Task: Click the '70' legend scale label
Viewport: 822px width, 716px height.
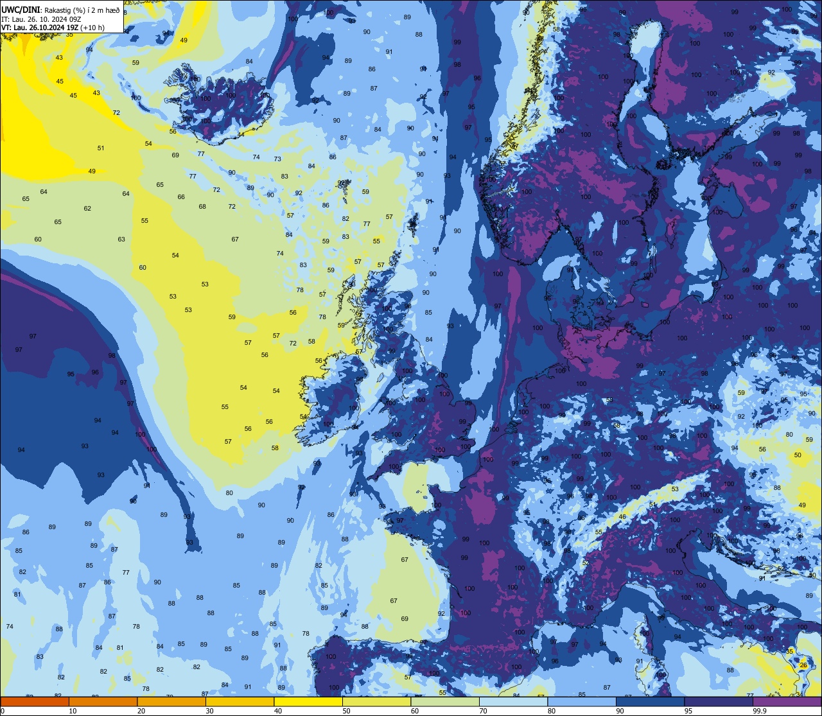Action: (x=483, y=711)
